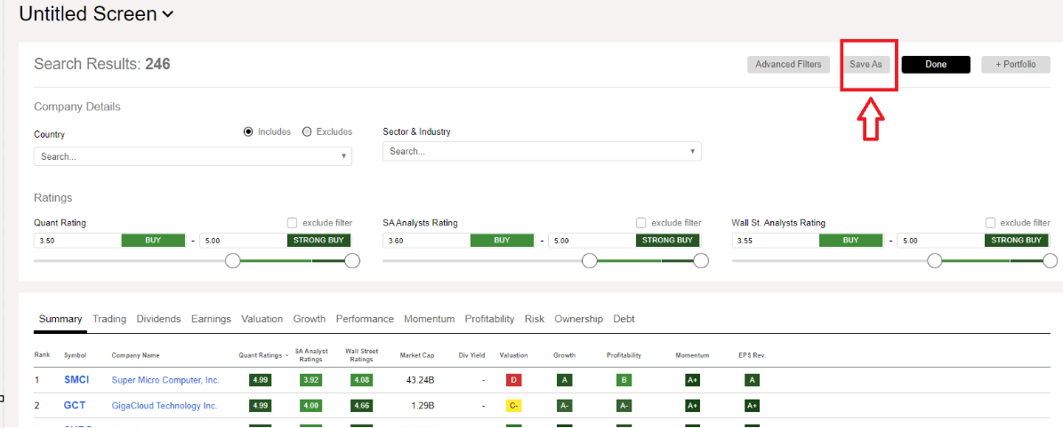1063x428 pixels.
Task: Open the GCT ticker link
Action: [75, 406]
